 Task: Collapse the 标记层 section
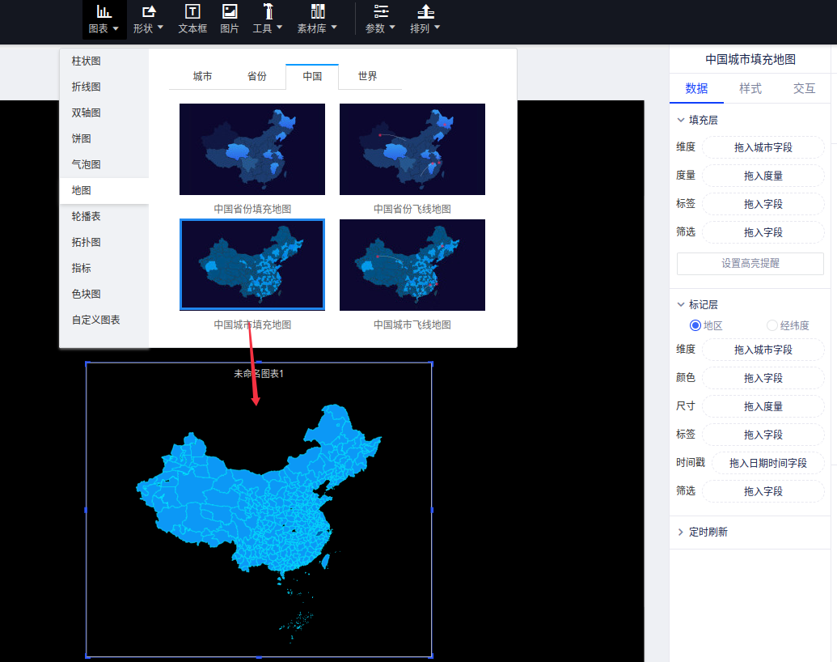(x=681, y=305)
